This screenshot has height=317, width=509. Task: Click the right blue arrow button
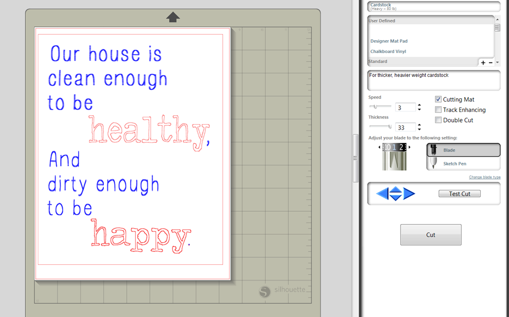click(409, 194)
